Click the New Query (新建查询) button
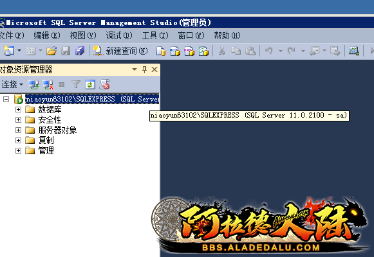Image resolution: width=374 pixels, height=257 pixels. pyautogui.click(x=120, y=51)
